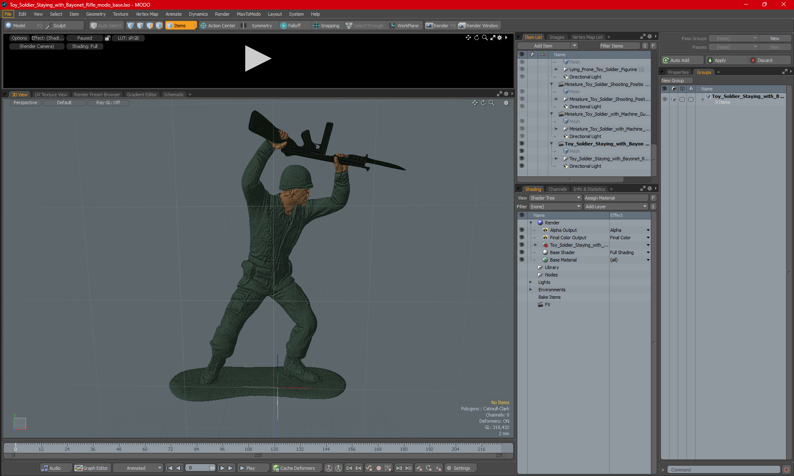The width and height of the screenshot is (794, 476).
Task: Step to previous frame
Action: point(179,468)
